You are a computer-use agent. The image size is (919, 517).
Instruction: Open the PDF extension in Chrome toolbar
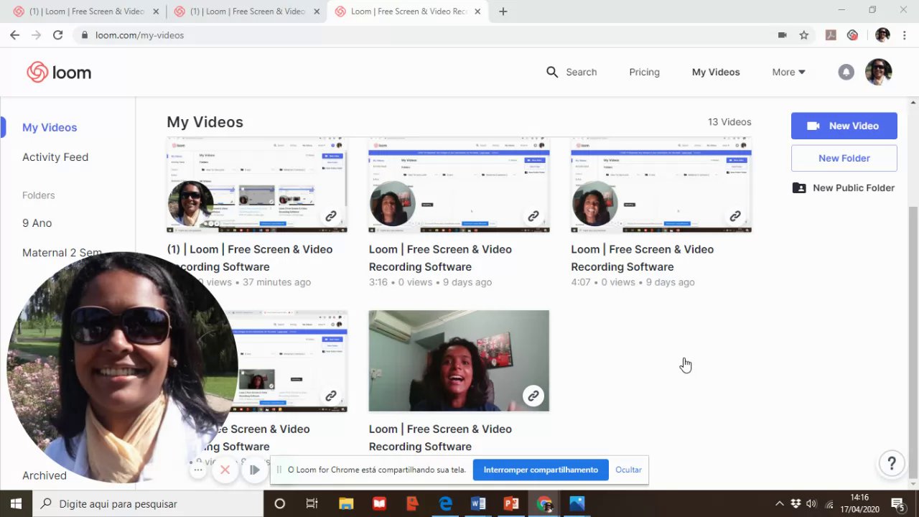coord(831,34)
